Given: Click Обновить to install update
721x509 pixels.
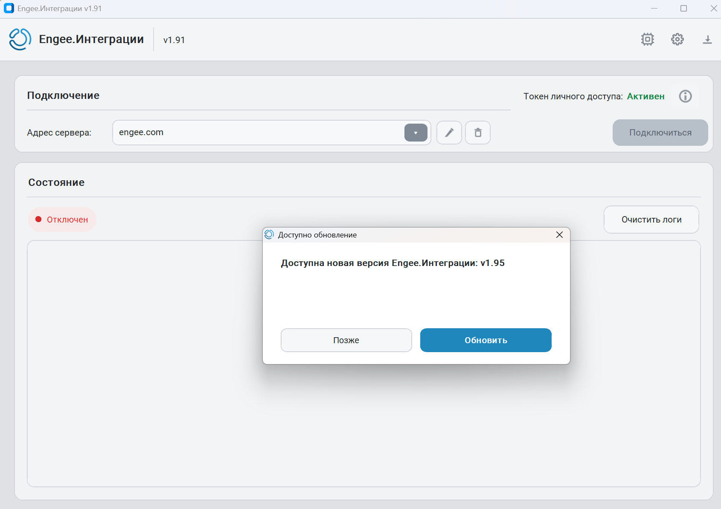Looking at the screenshot, I should point(486,340).
